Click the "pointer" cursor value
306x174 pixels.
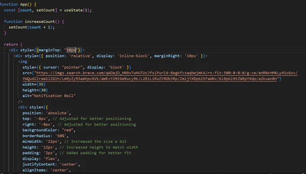tap(72, 67)
